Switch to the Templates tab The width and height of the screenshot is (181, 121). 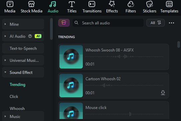click(169, 7)
